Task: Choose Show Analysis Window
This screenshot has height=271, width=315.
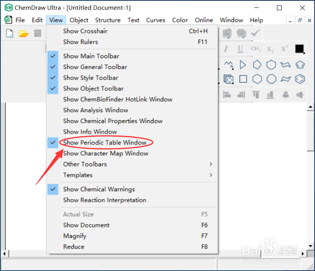Action: 132,110
